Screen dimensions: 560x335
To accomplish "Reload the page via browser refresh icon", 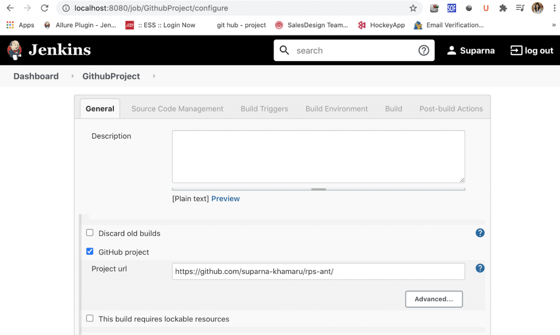I will pyautogui.click(x=44, y=8).
